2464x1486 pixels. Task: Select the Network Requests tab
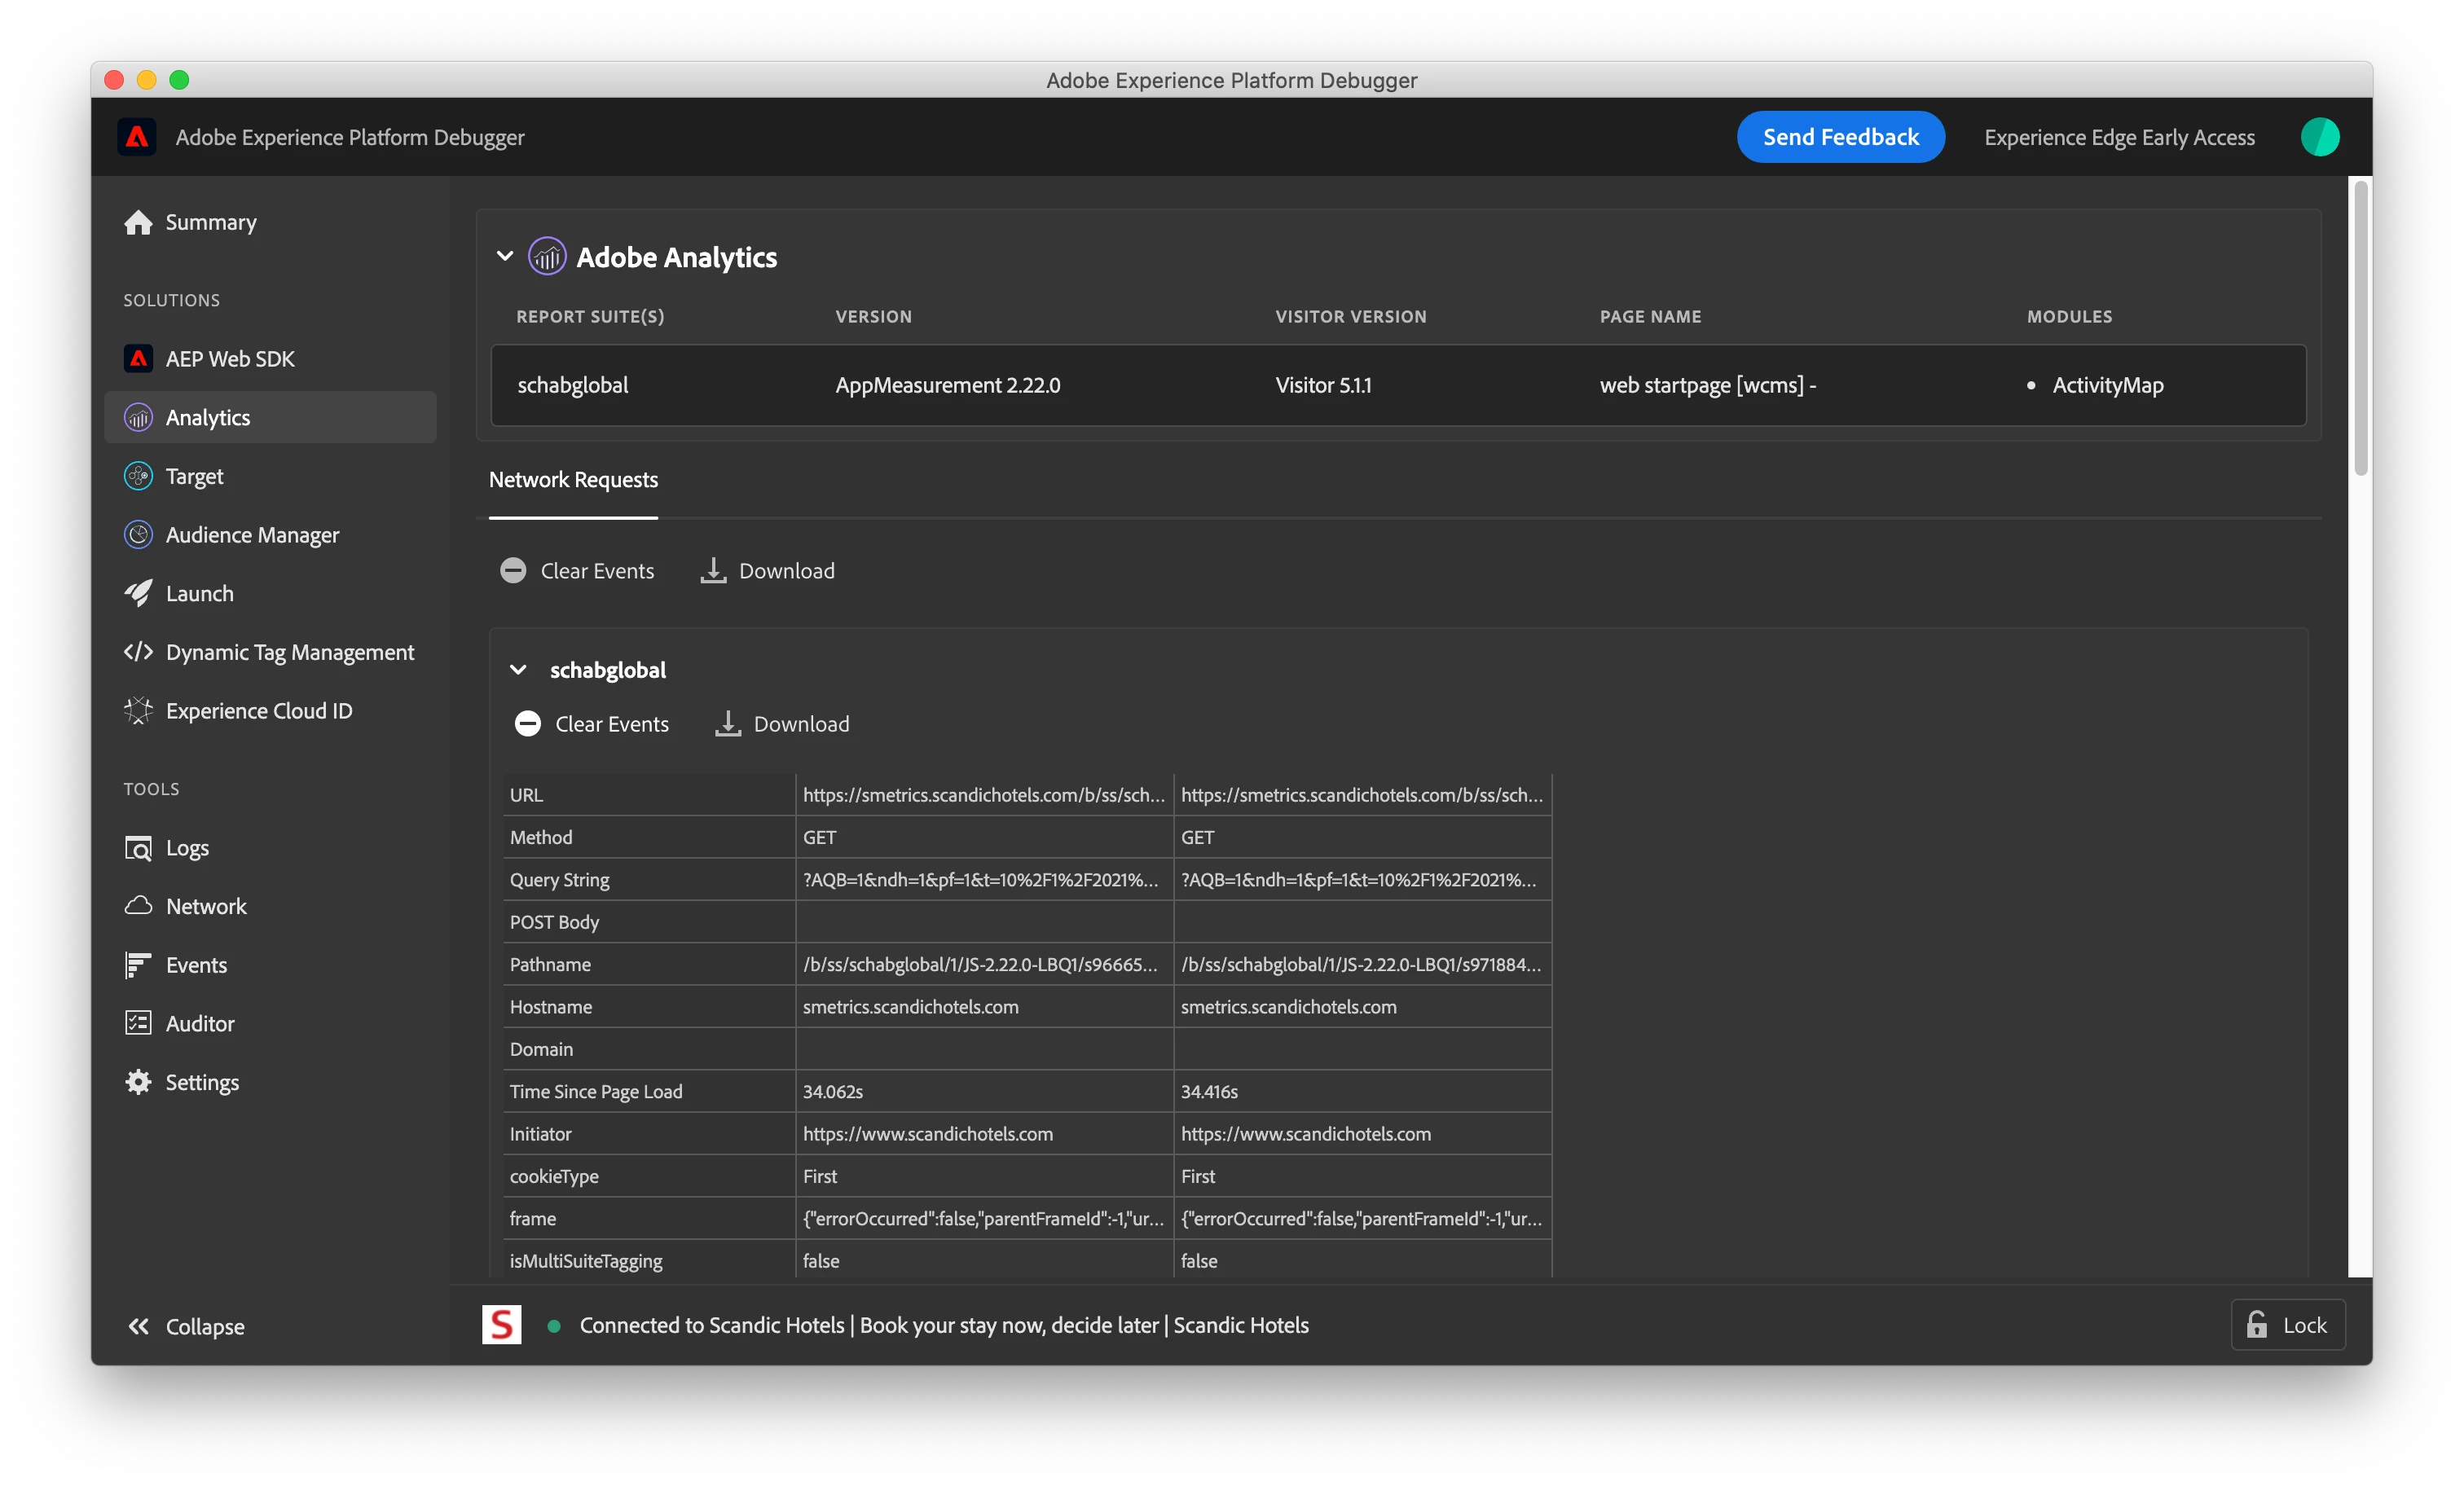point(573,480)
